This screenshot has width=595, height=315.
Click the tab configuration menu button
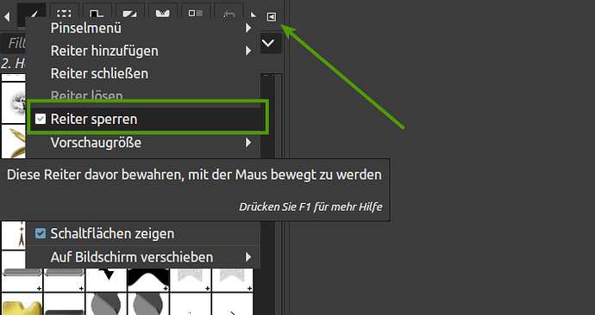272,16
